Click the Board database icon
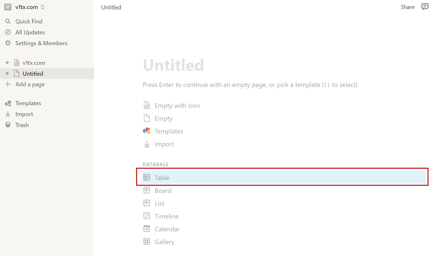Image resolution: width=433 pixels, height=256 pixels. pyautogui.click(x=147, y=191)
